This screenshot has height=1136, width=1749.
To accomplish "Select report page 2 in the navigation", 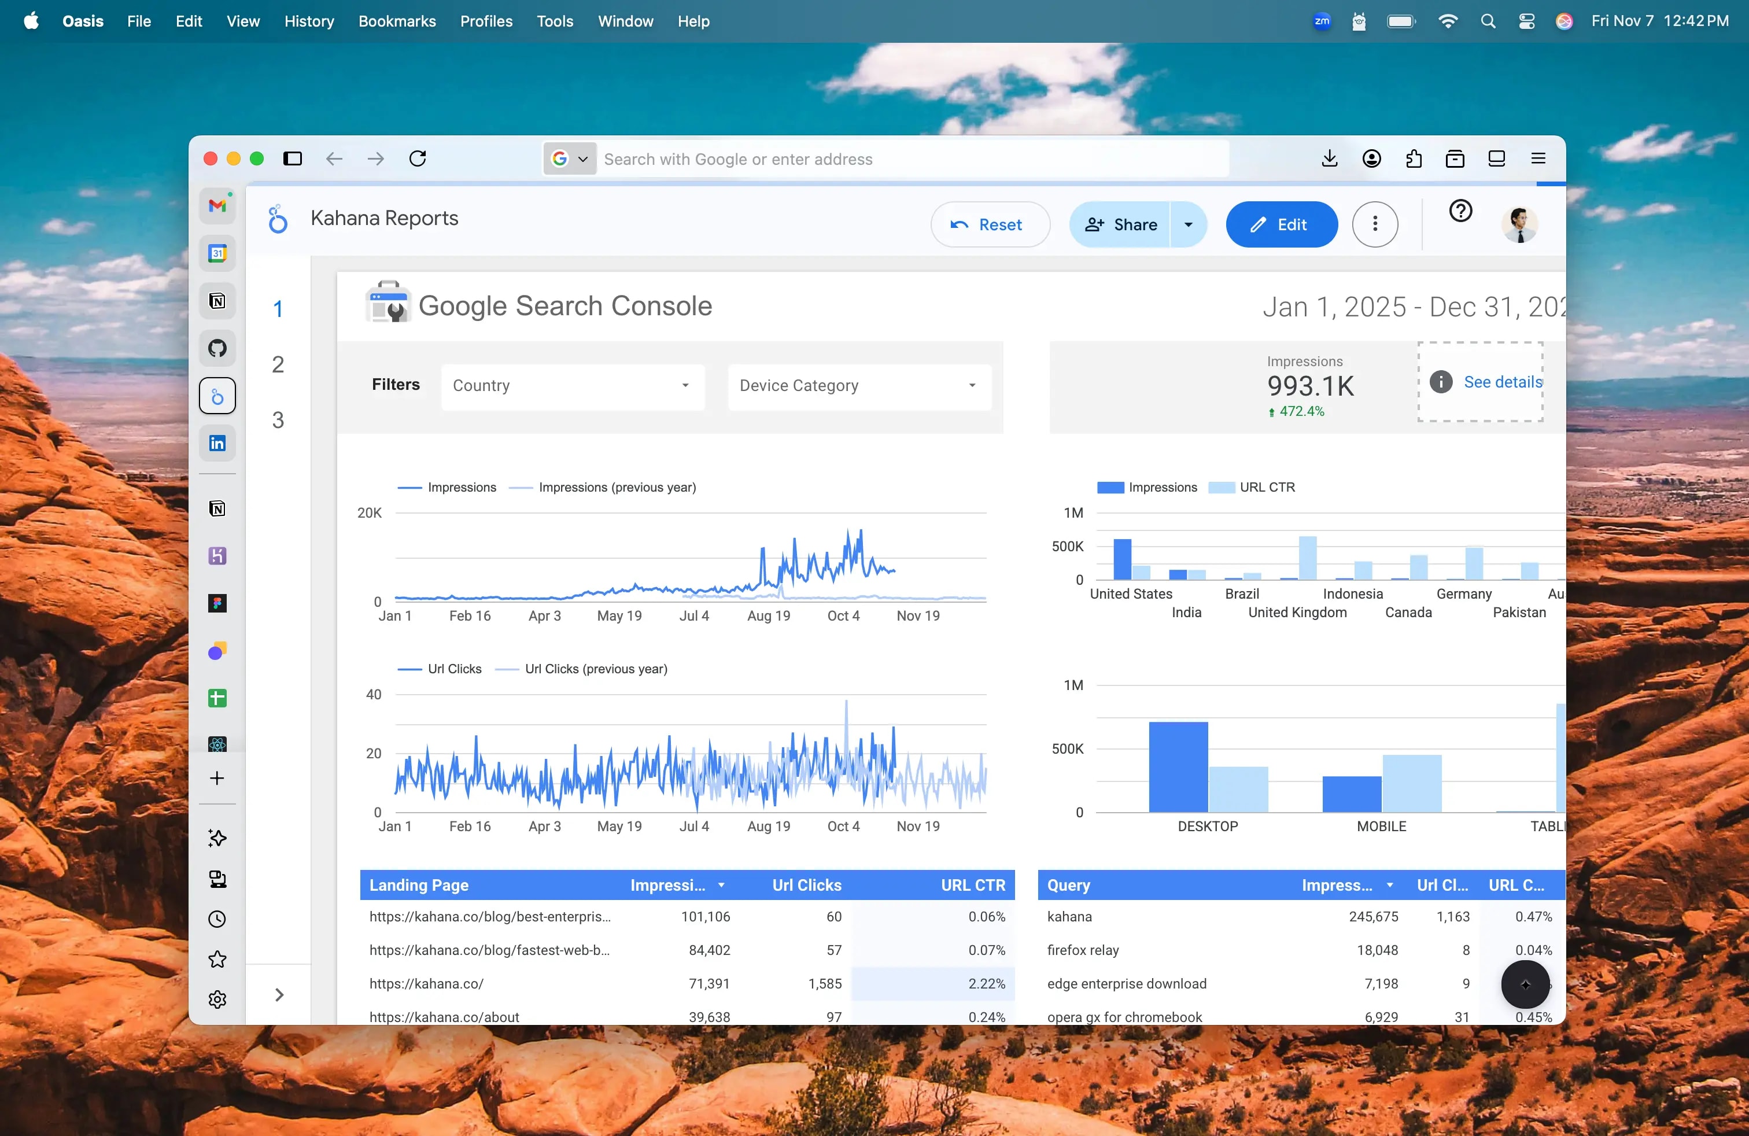I will tap(278, 364).
